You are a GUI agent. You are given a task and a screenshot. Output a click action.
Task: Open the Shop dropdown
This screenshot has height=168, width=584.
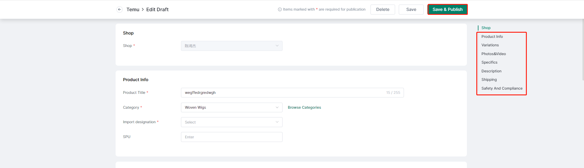click(231, 46)
